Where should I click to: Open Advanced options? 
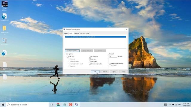pyautogui.click(x=72, y=51)
